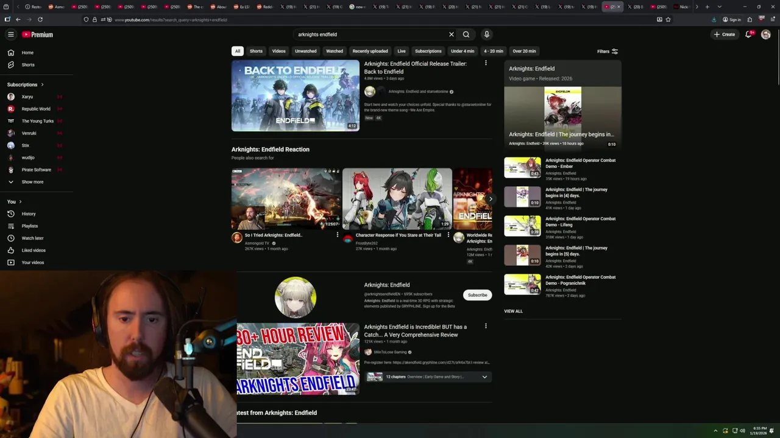The width and height of the screenshot is (780, 438).
Task: Select the Shorts filter chip
Action: click(256, 51)
